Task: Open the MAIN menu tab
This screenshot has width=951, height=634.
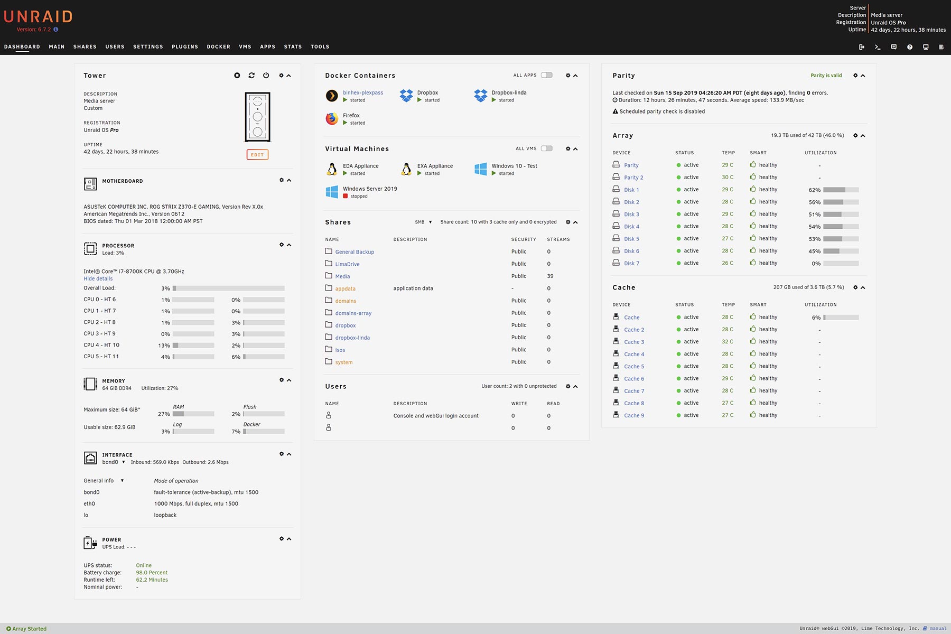Action: [x=57, y=46]
